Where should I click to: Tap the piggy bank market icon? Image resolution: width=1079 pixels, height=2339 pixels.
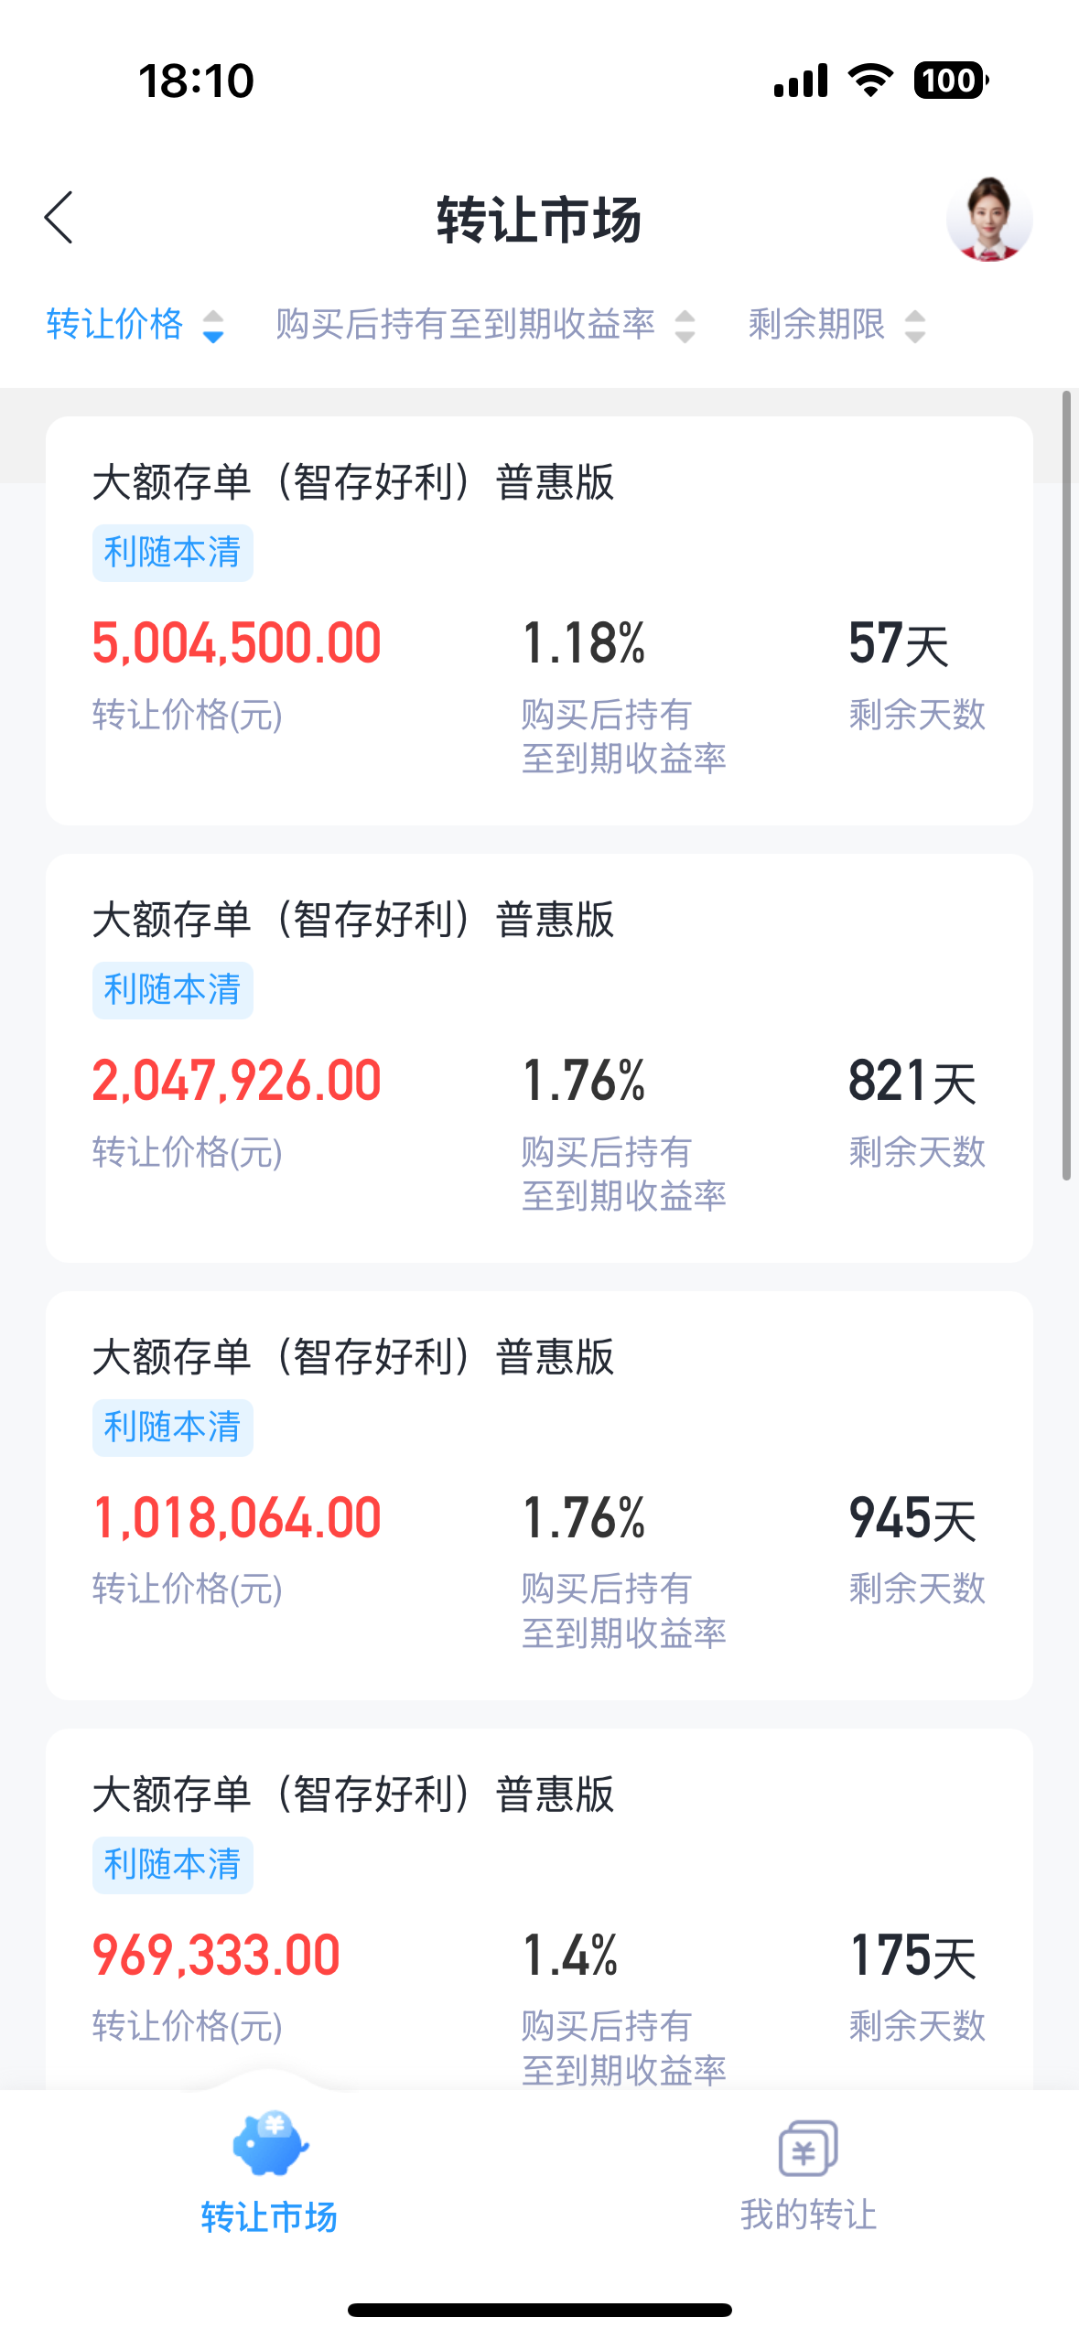pyautogui.click(x=270, y=2143)
